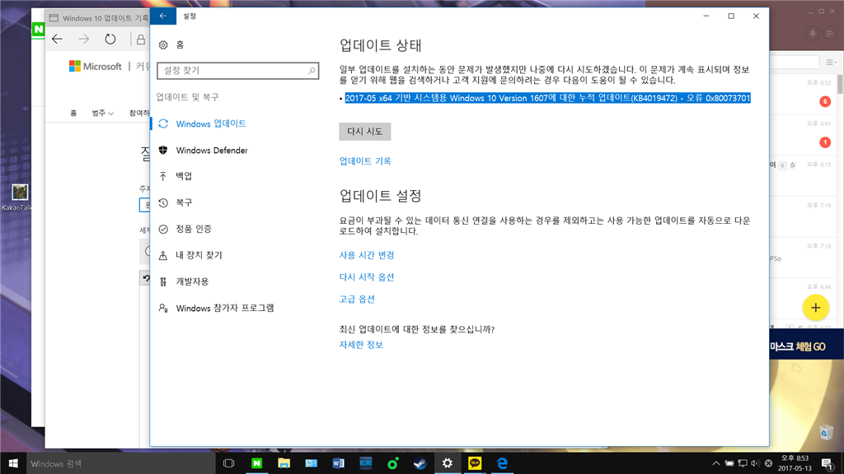Click browser forward arrow in Edge window

click(83, 39)
